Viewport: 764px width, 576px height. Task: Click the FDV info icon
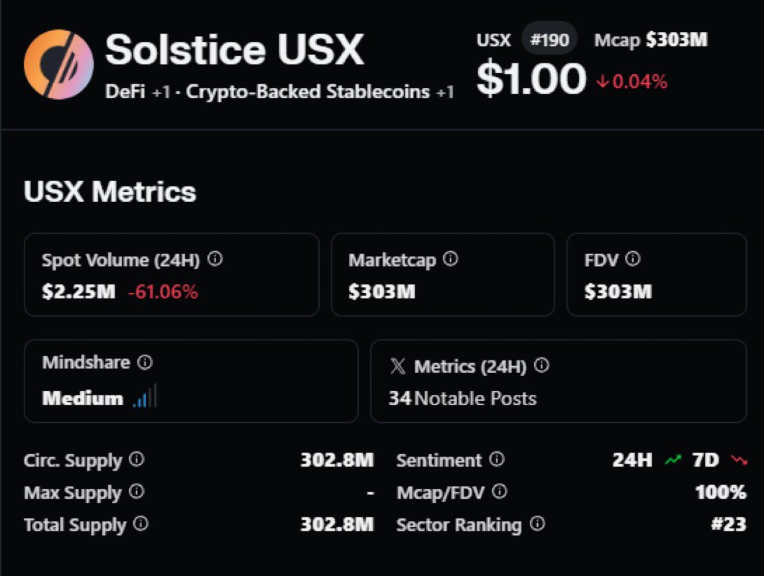click(x=633, y=259)
